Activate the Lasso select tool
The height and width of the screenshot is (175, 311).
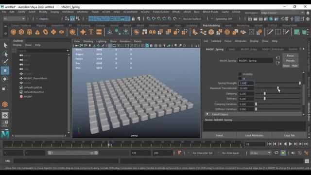click(x=5, y=54)
